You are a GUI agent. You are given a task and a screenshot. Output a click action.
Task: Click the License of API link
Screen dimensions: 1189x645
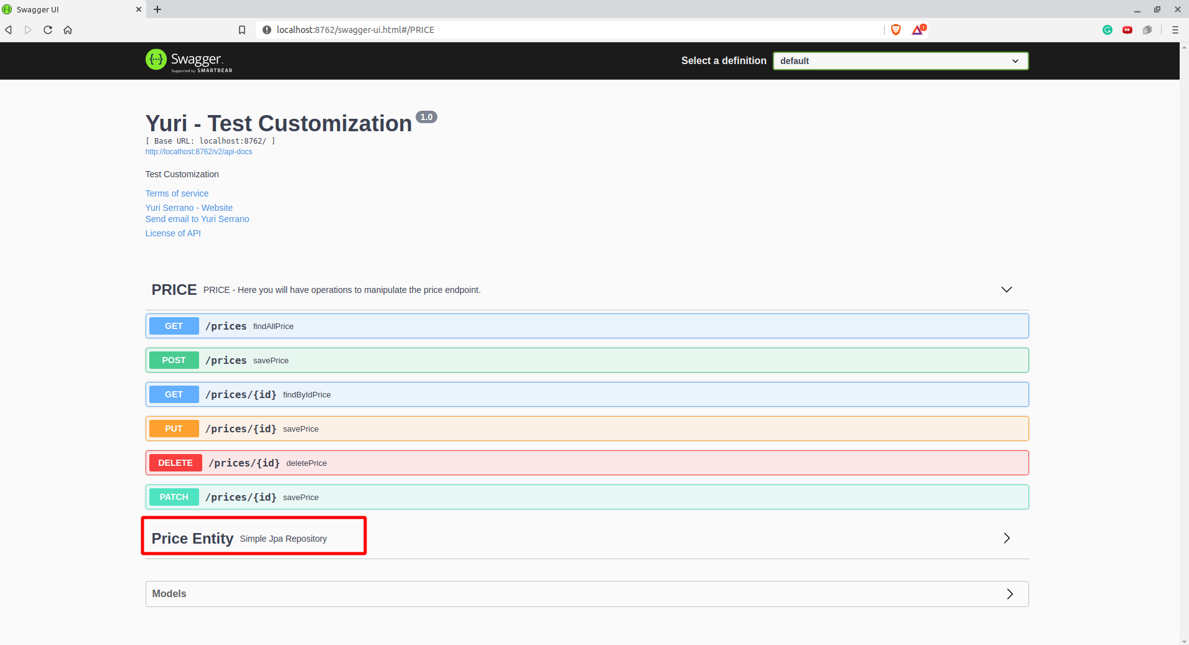point(173,233)
